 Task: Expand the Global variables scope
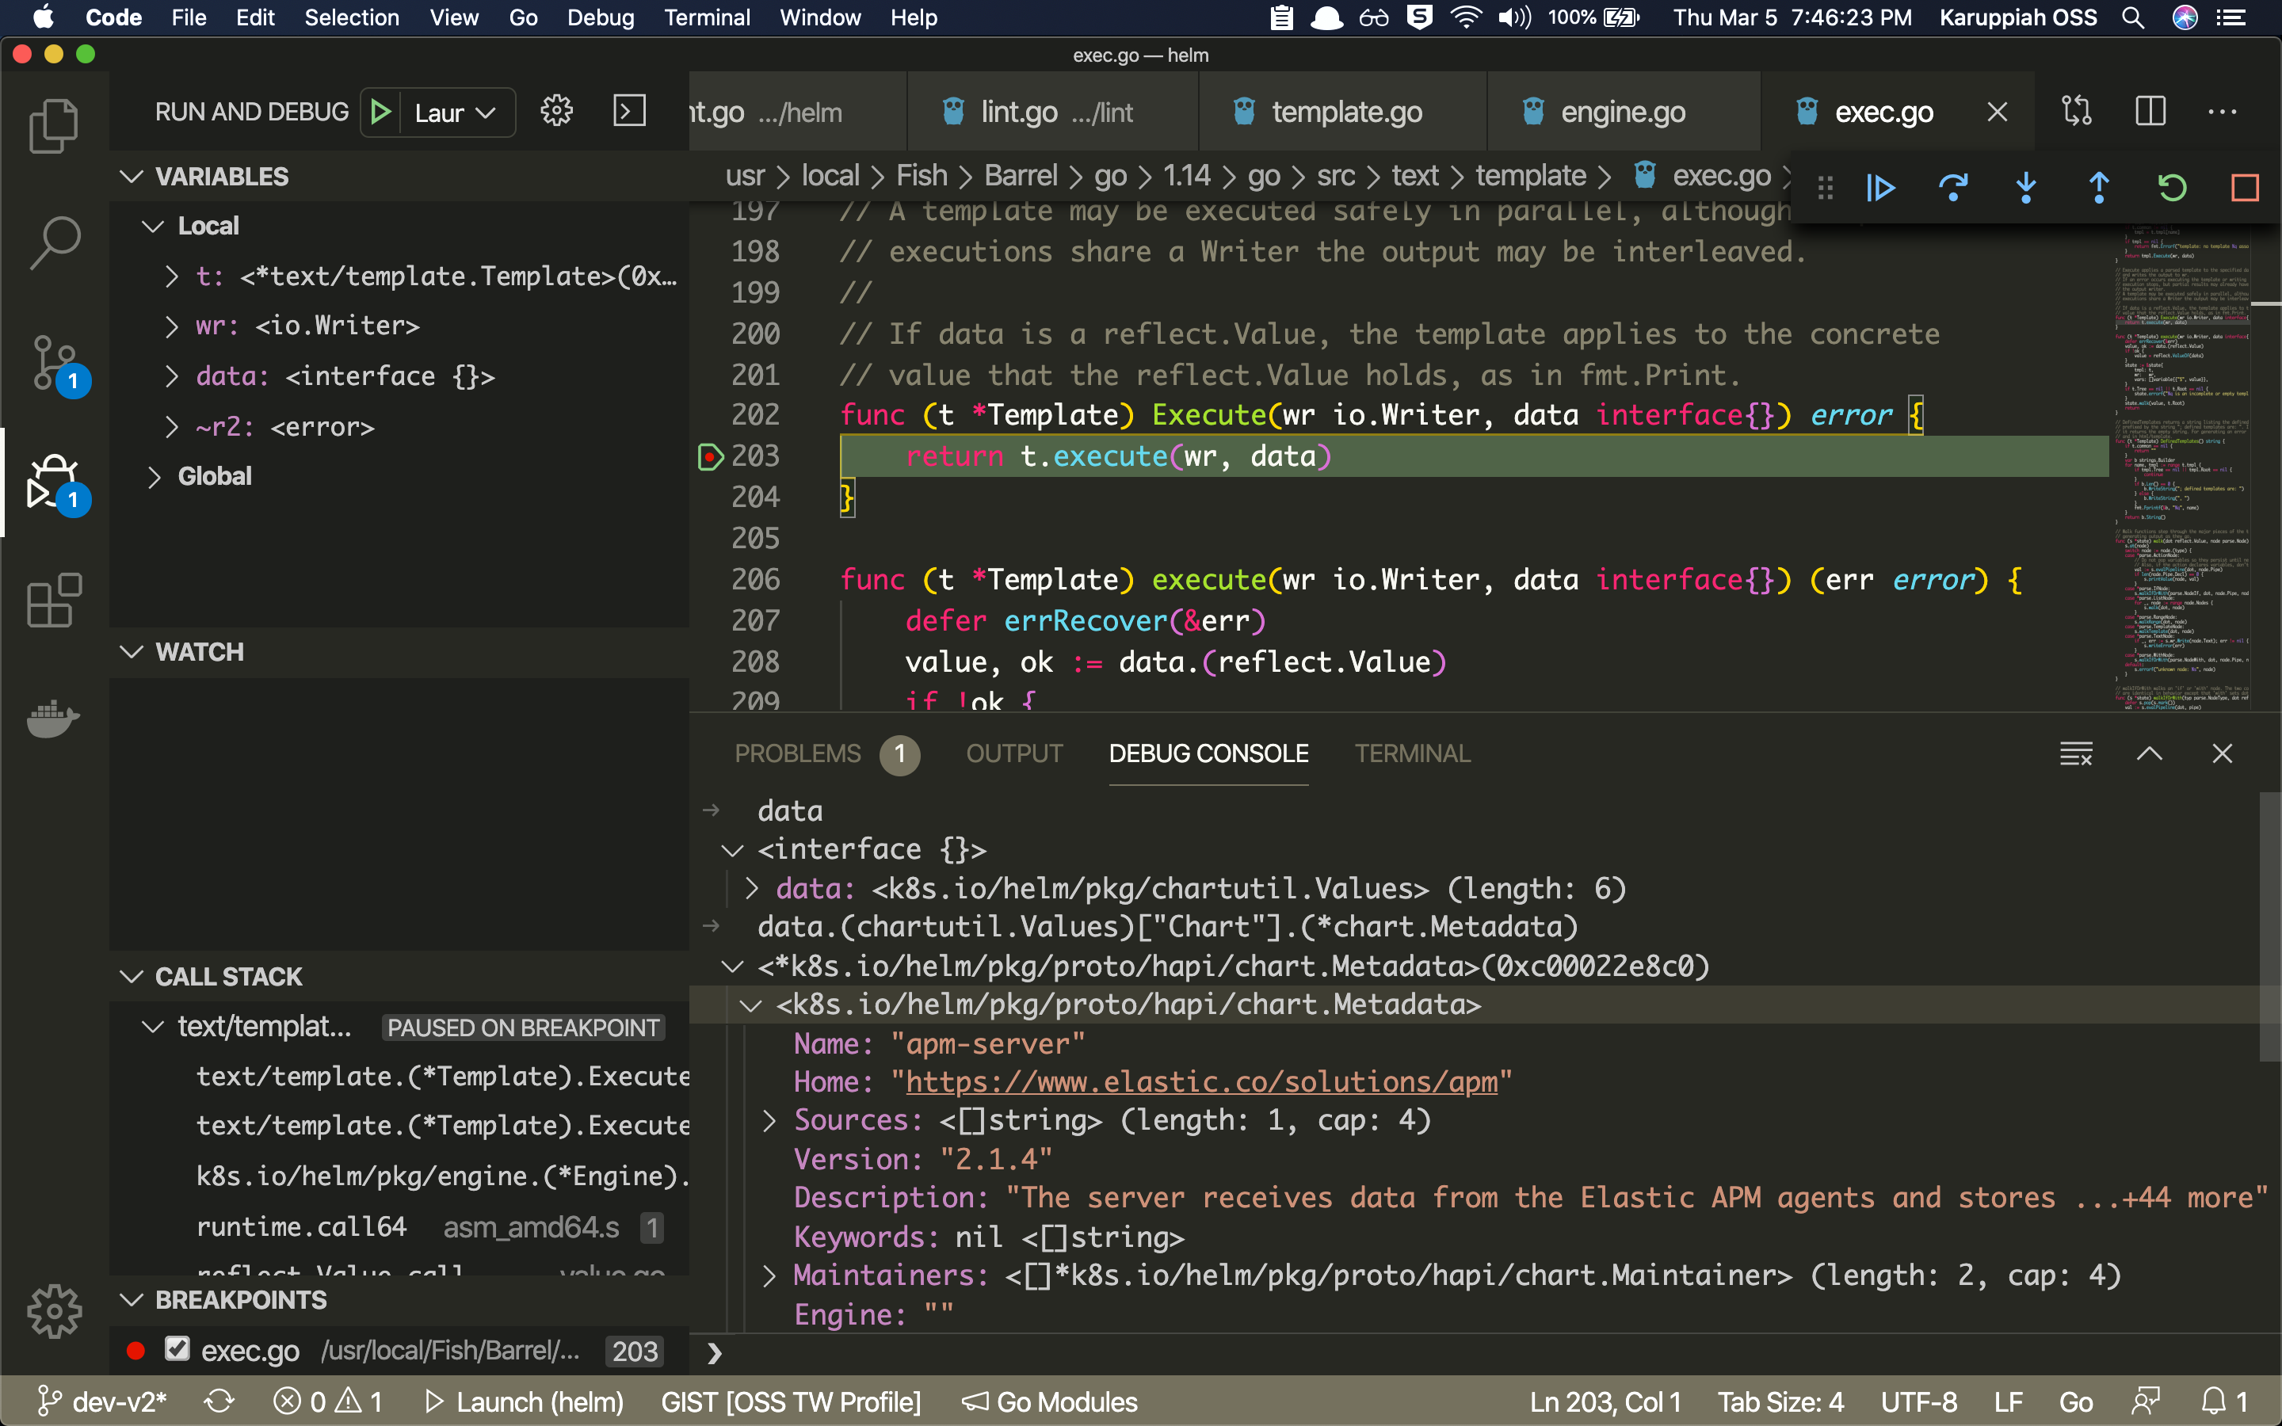pos(155,476)
